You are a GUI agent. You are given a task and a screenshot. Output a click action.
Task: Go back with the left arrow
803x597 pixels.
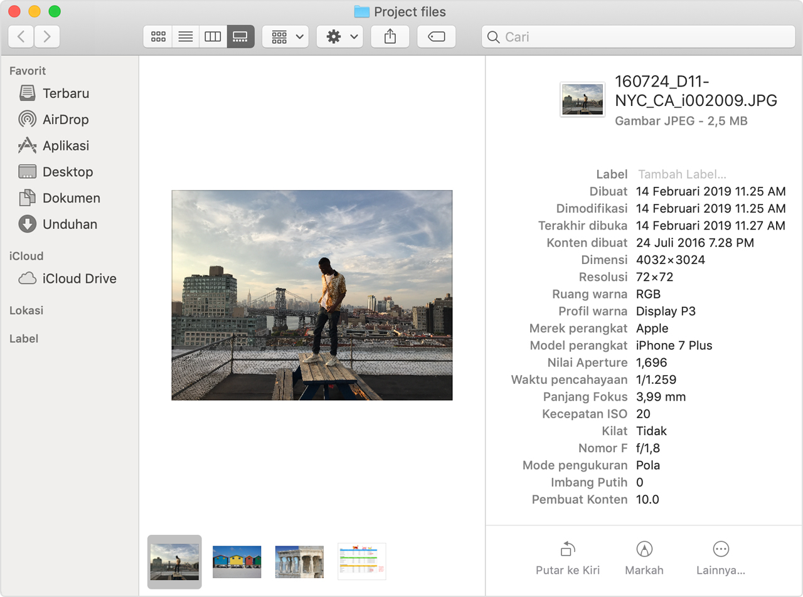[x=21, y=37]
